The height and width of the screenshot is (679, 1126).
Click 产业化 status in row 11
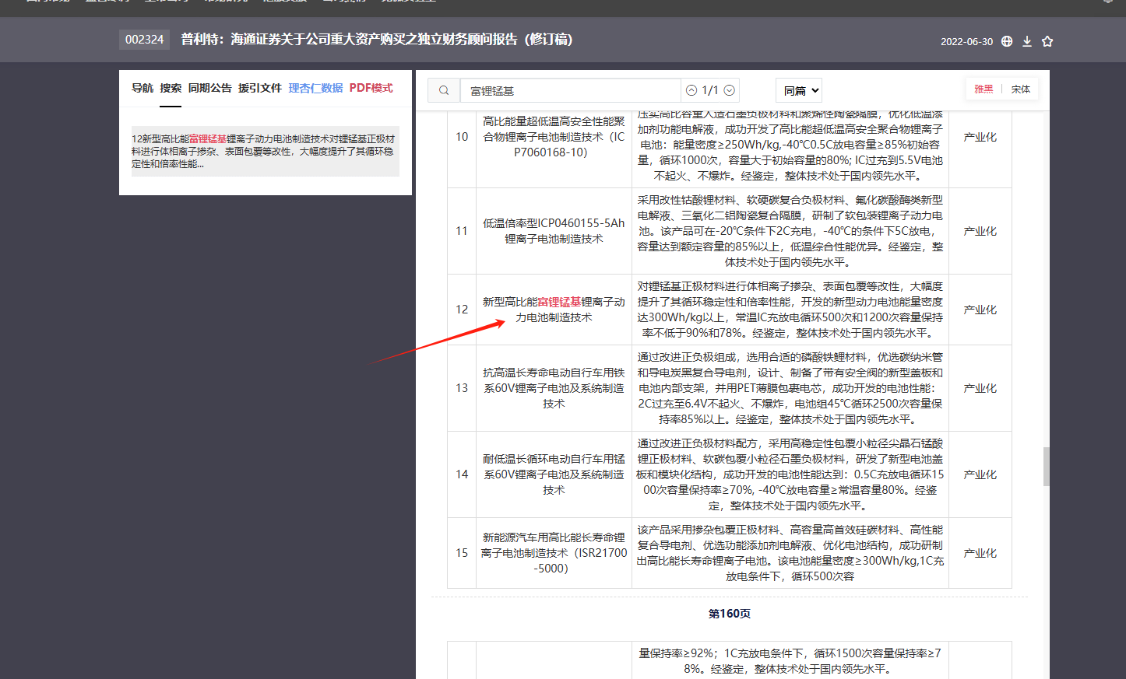tap(980, 231)
